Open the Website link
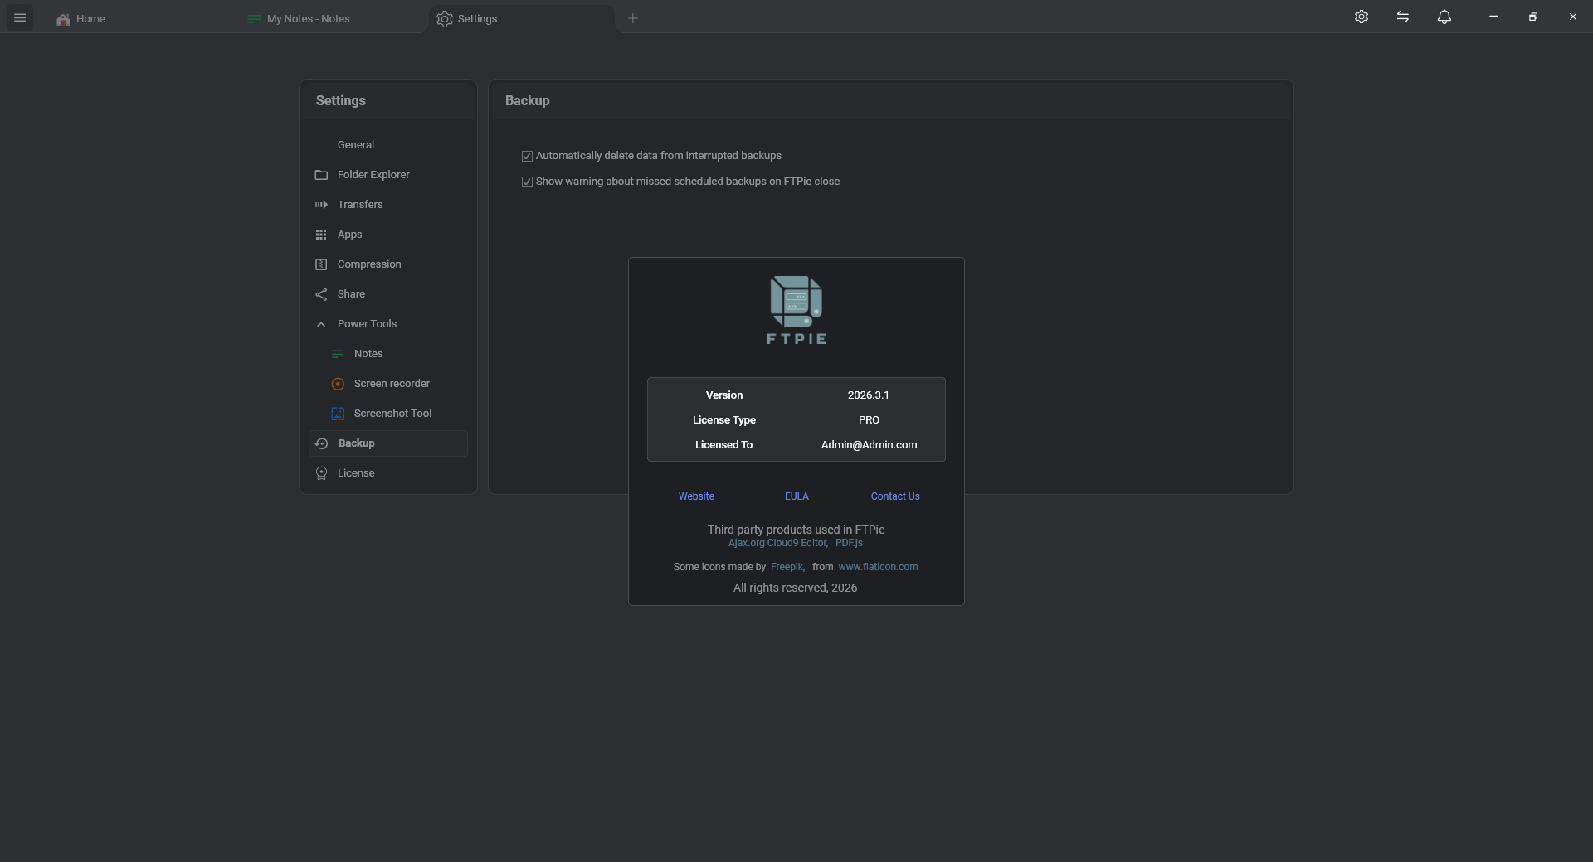 [x=696, y=496]
